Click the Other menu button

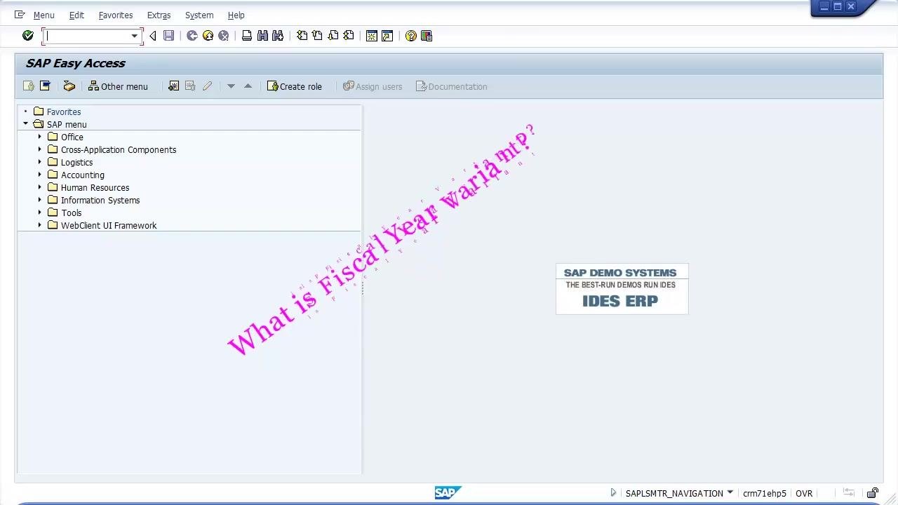pyautogui.click(x=118, y=86)
